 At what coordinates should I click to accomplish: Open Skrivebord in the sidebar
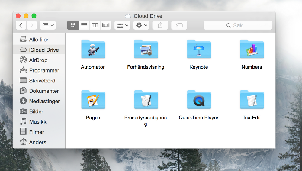coord(39,81)
